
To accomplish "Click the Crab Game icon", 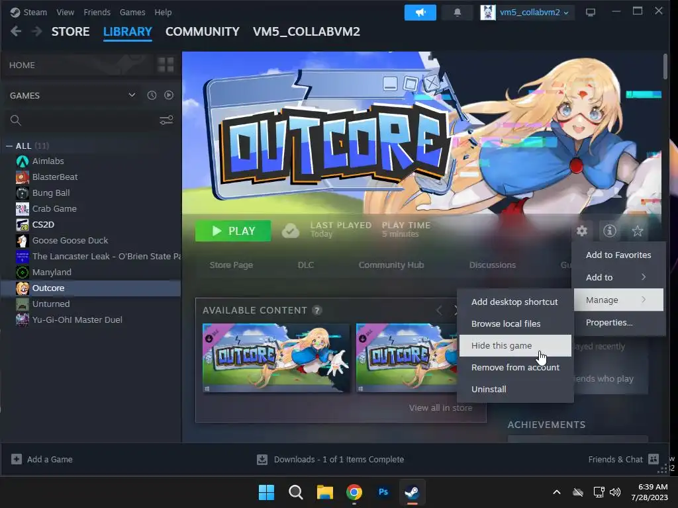I will pyautogui.click(x=23, y=208).
